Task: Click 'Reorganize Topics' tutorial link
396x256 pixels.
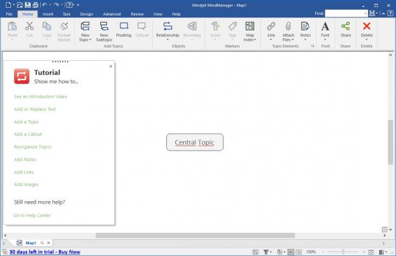Action: (33, 147)
